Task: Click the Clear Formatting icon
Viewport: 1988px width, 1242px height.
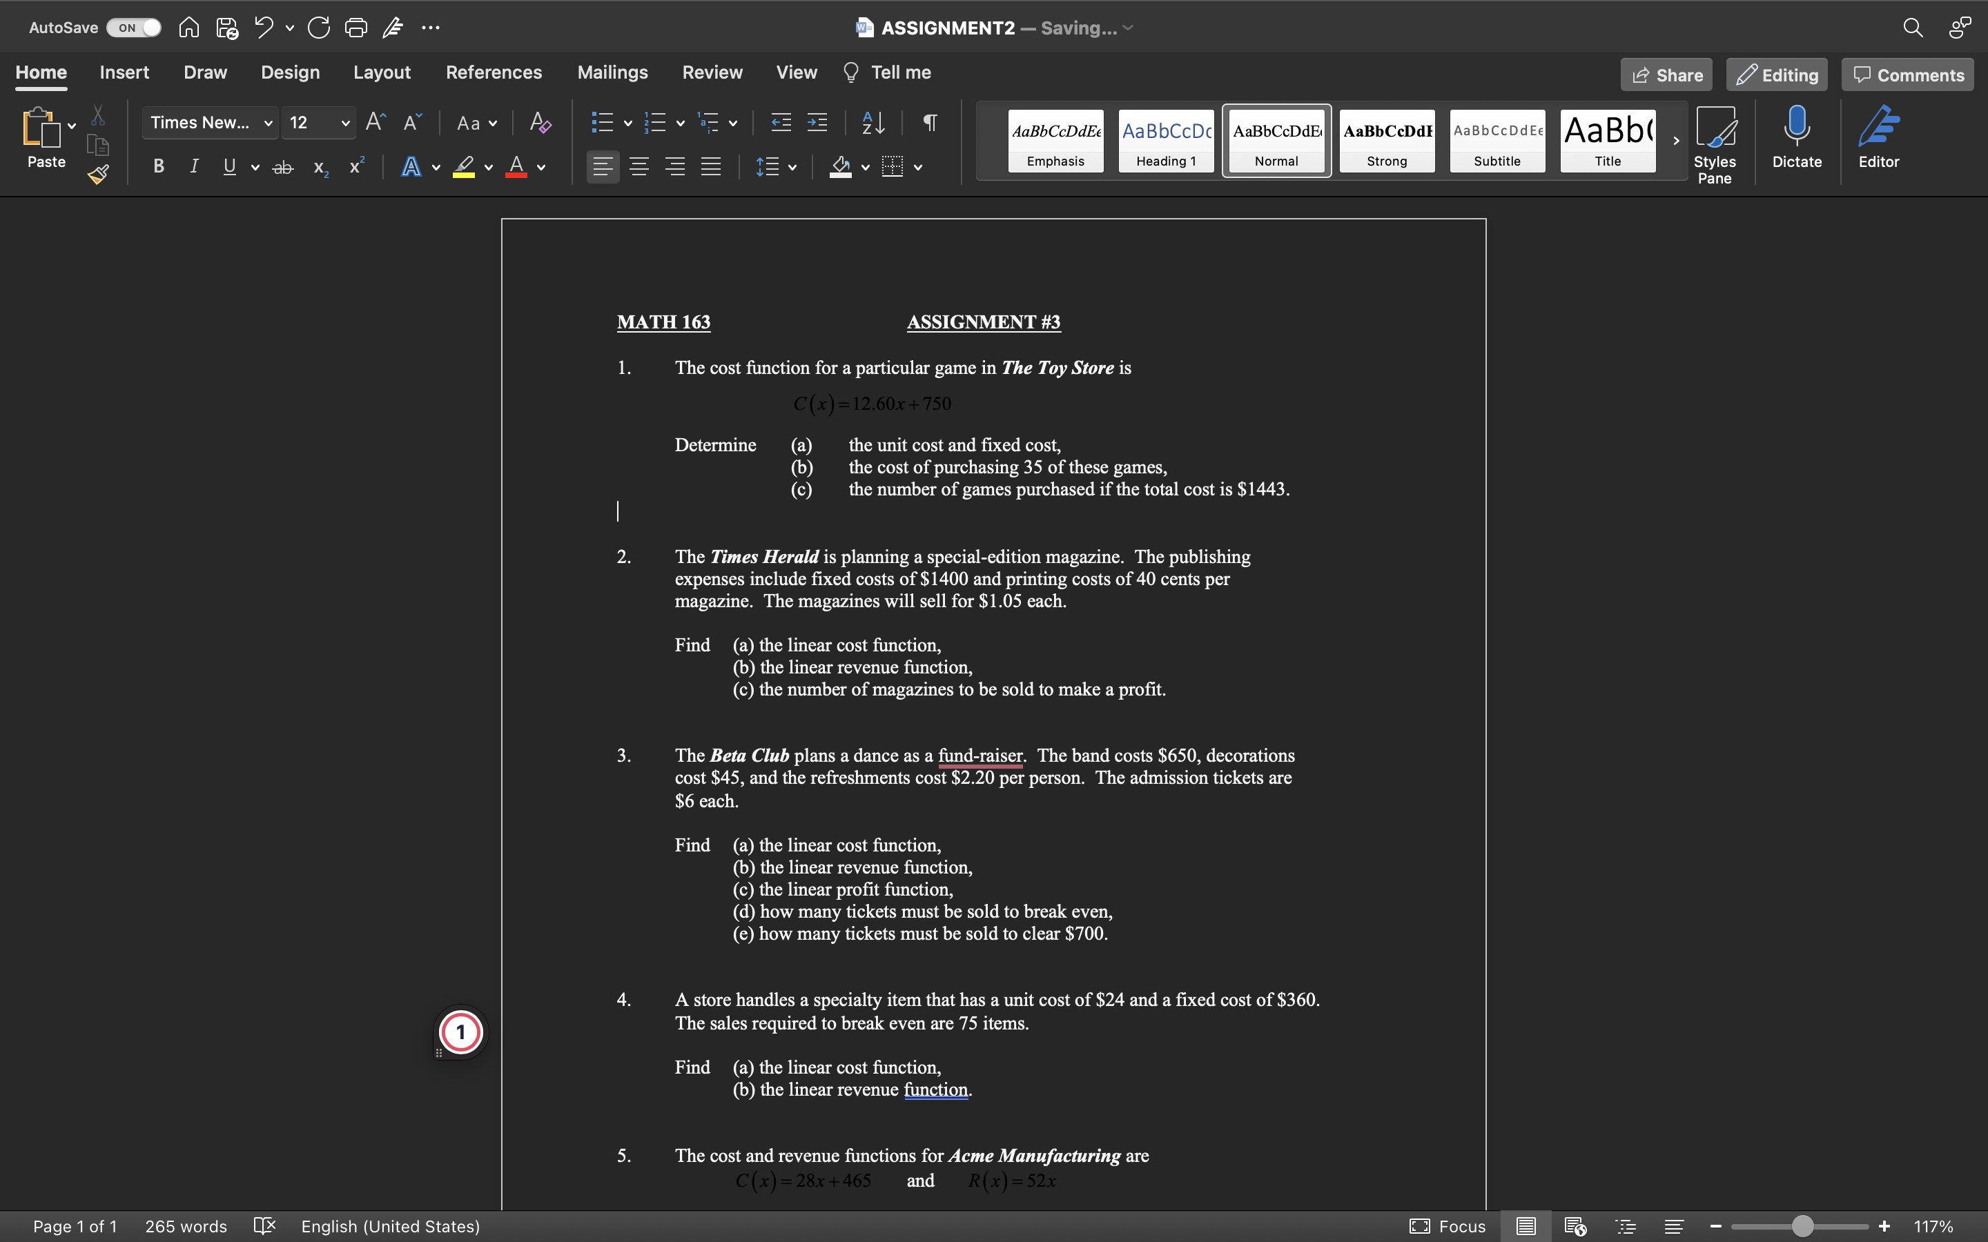Action: (540, 124)
